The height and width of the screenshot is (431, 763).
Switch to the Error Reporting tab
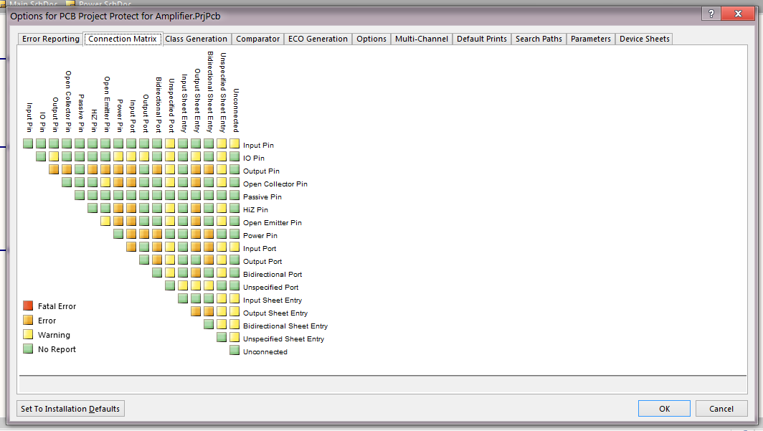pyautogui.click(x=51, y=39)
